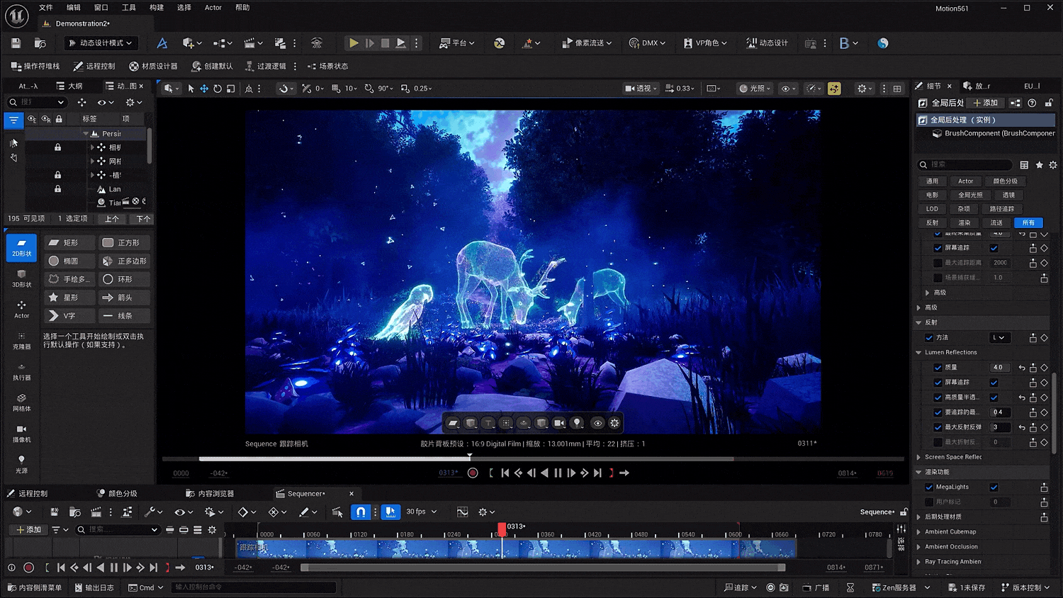This screenshot has height=598, width=1063.
Task: Open the 克隆器 cloner category
Action: [21, 341]
